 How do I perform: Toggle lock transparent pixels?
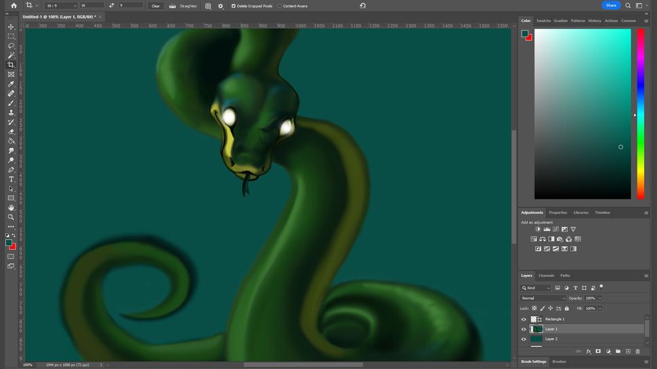(x=534, y=308)
